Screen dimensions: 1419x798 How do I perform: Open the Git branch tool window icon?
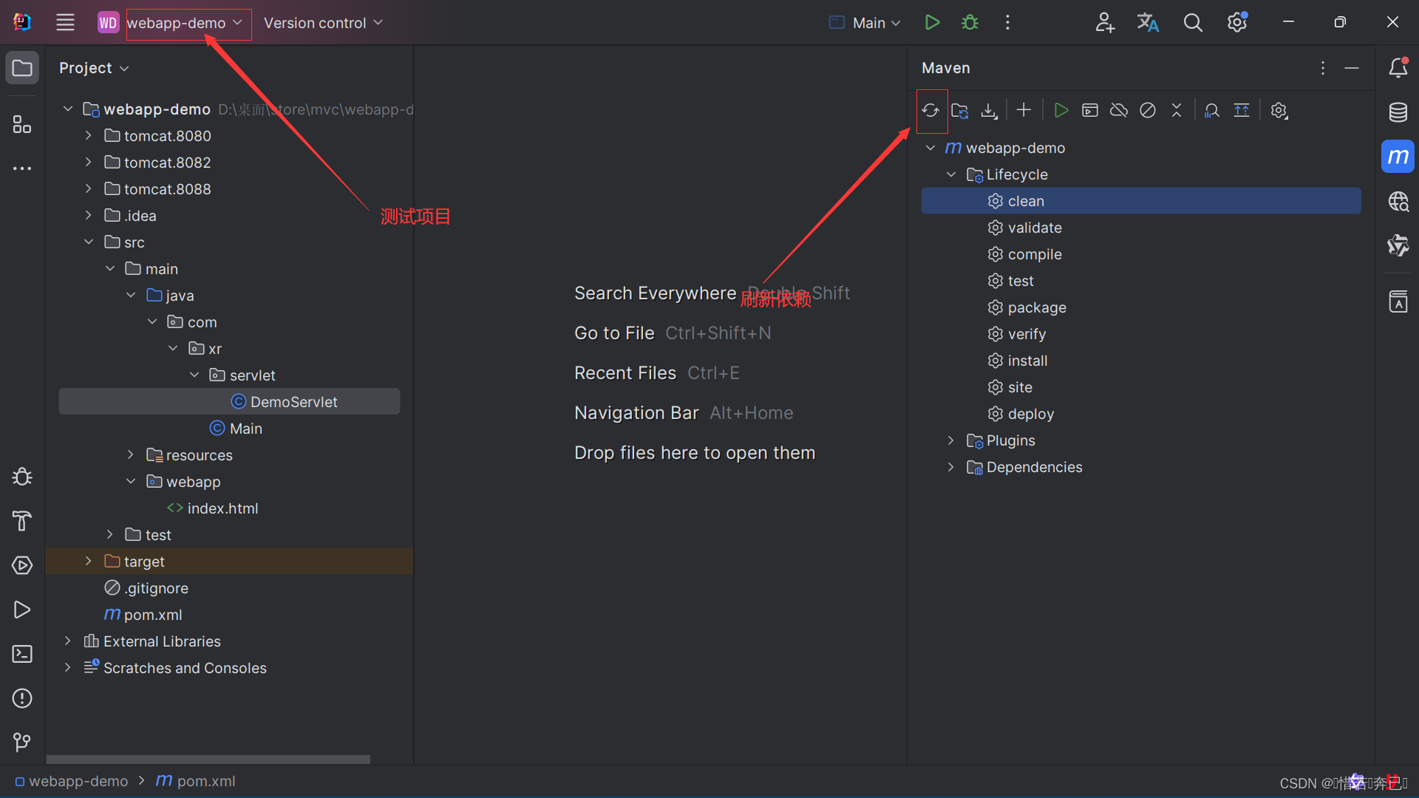22,742
